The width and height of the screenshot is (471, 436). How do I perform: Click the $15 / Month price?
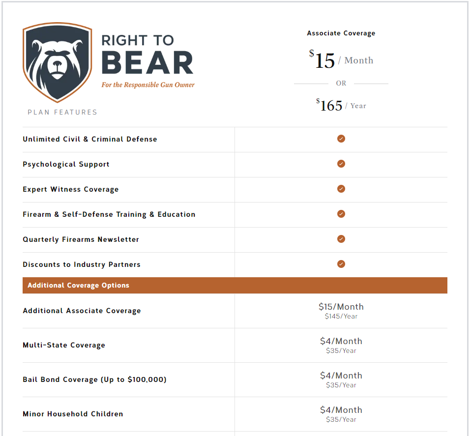(x=341, y=60)
